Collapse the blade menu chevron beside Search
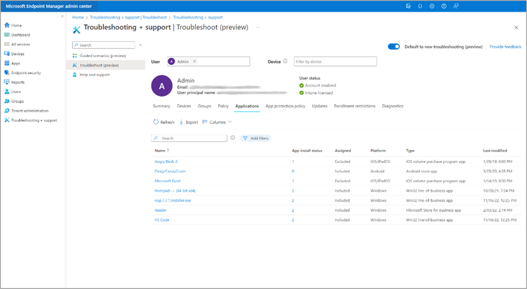Image resolution: width=527 pixels, height=289 pixels. [140, 45]
